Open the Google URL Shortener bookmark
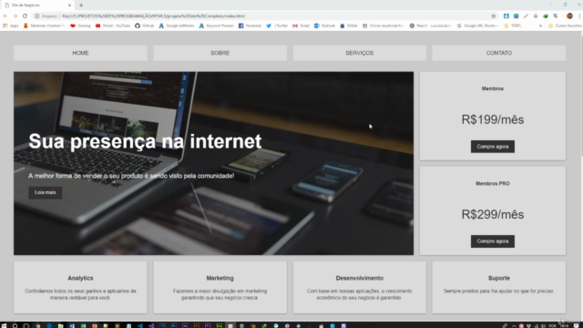This screenshot has width=583, height=328. pyautogui.click(x=477, y=26)
